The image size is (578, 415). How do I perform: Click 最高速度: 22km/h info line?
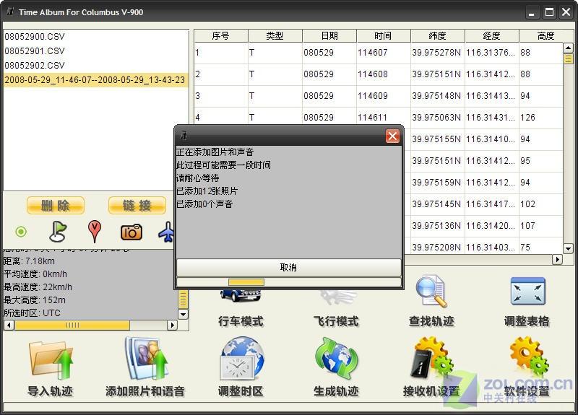(x=38, y=287)
